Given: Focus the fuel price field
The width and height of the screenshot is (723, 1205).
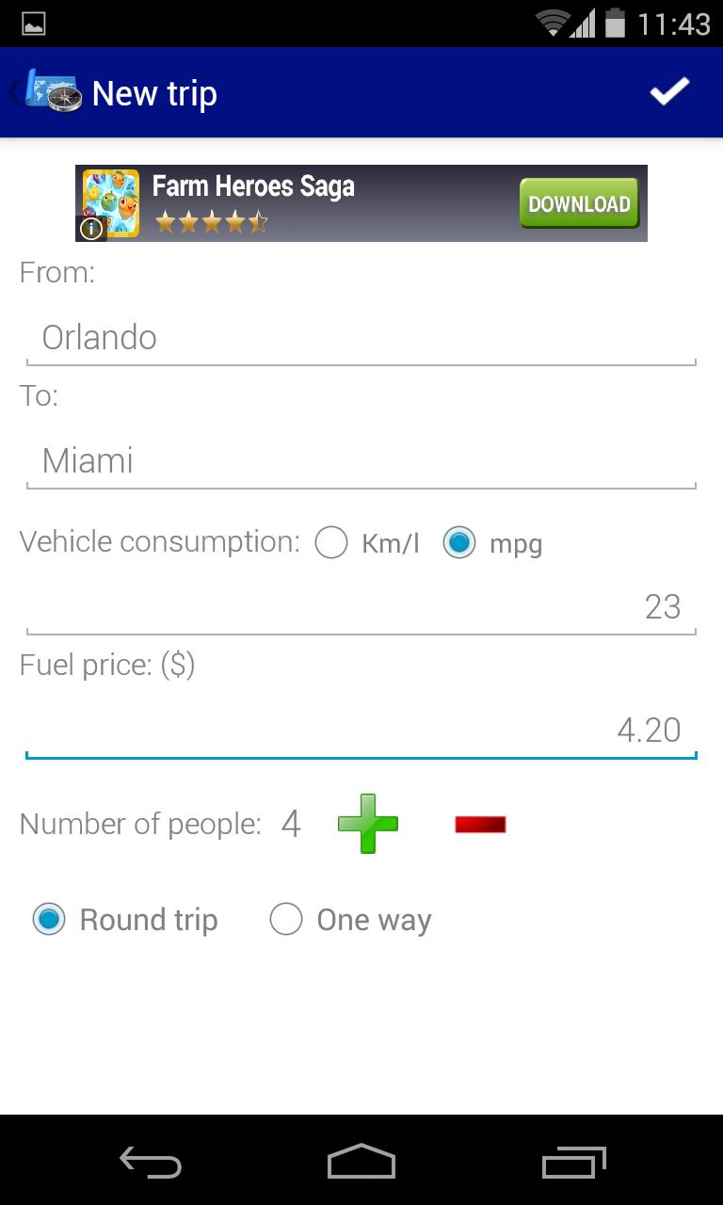Looking at the screenshot, I should click(x=361, y=731).
